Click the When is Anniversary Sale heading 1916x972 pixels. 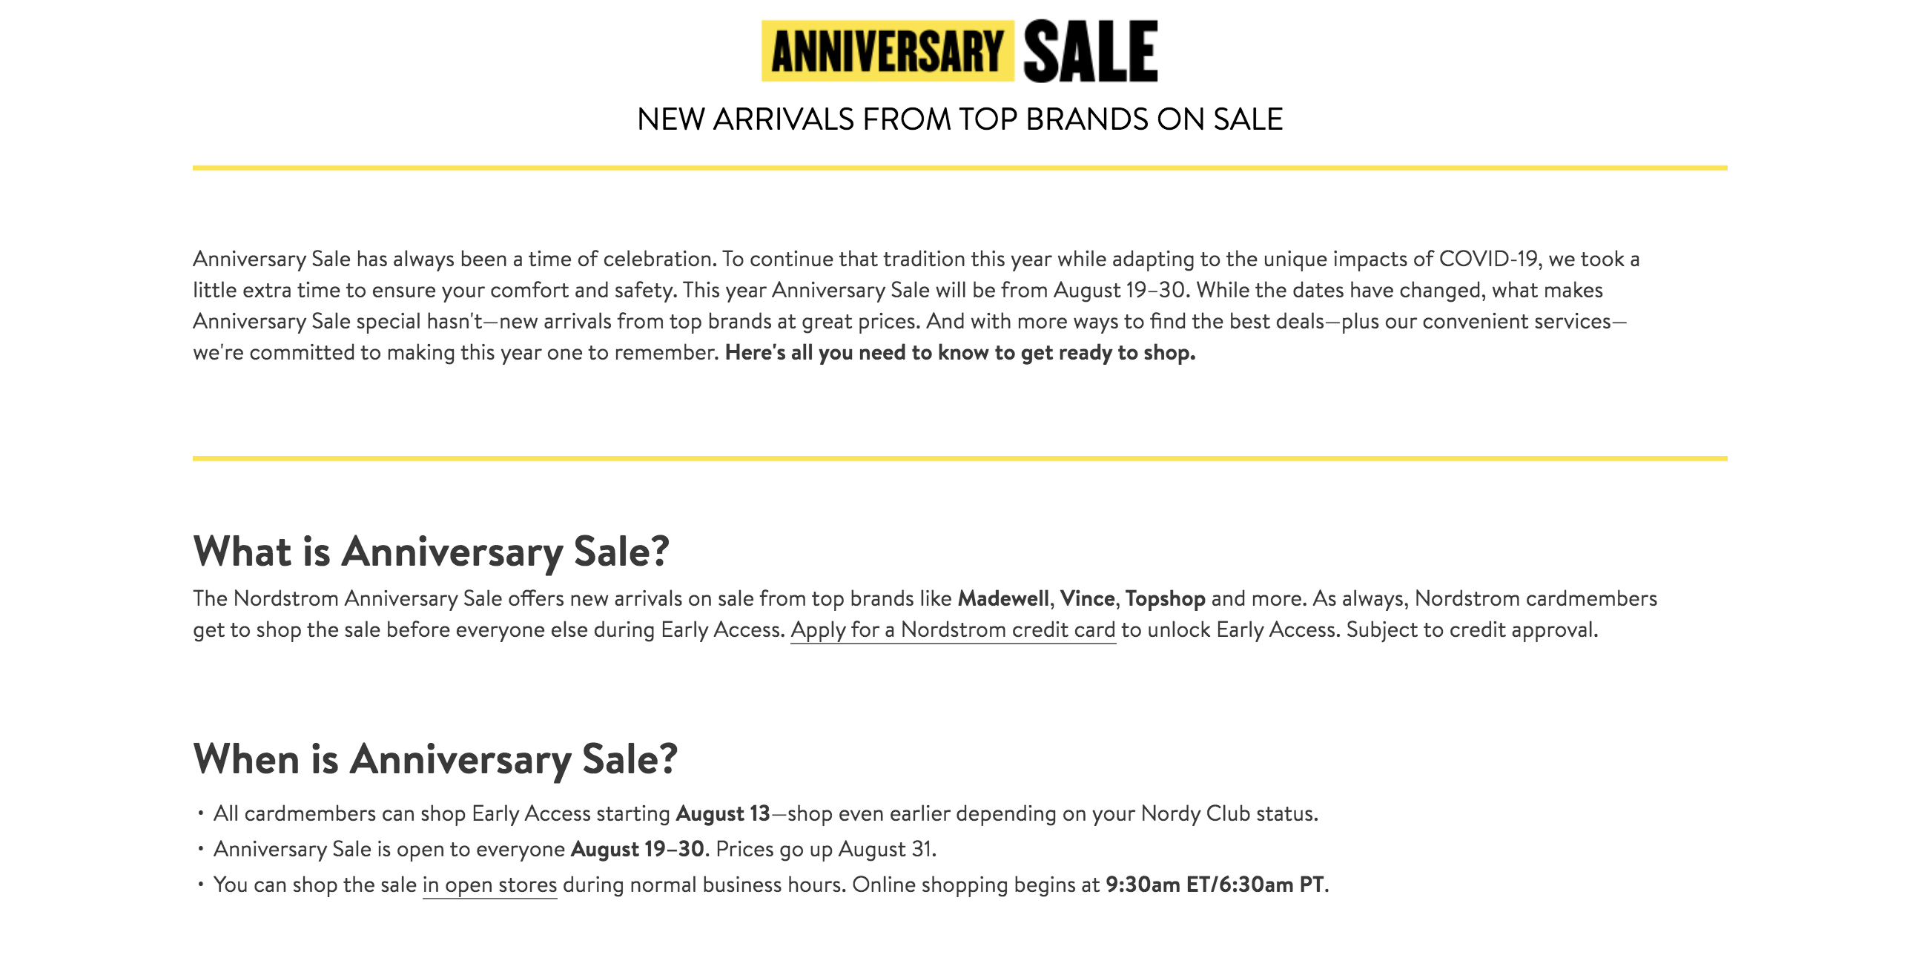pyautogui.click(x=435, y=759)
